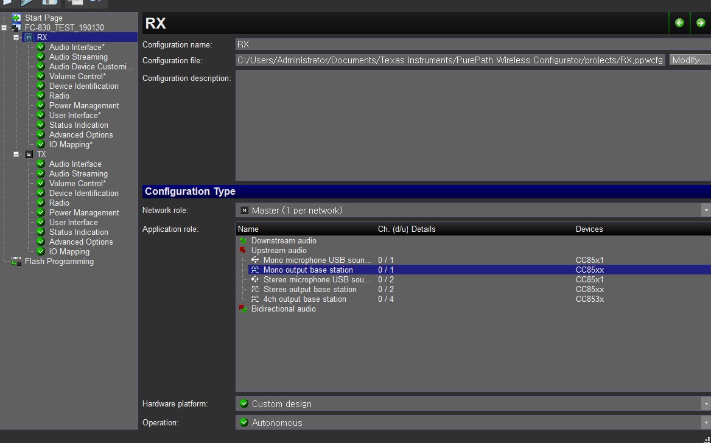Open Advanced Options under TX
The image size is (711, 443).
[81, 242]
